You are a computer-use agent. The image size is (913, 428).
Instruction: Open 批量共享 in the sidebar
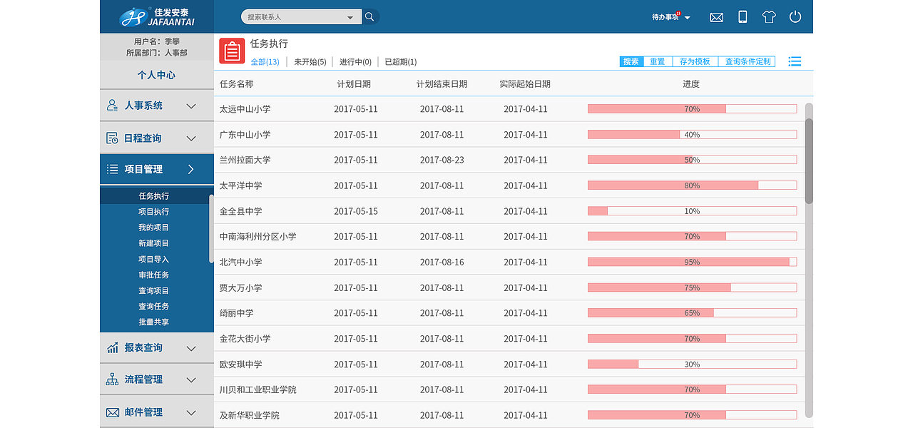pos(154,322)
